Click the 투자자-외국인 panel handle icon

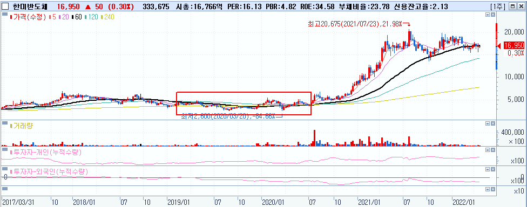click(x=5, y=168)
